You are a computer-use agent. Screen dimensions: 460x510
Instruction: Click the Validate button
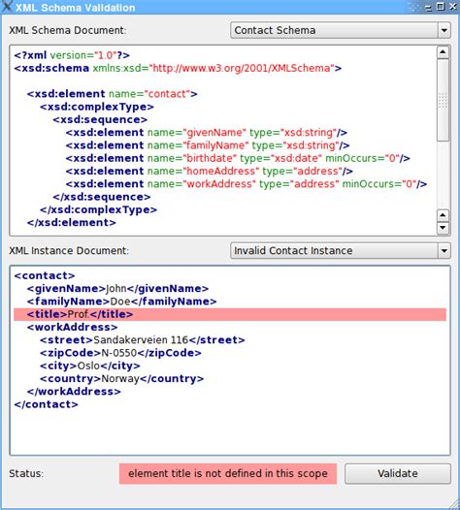point(398,473)
